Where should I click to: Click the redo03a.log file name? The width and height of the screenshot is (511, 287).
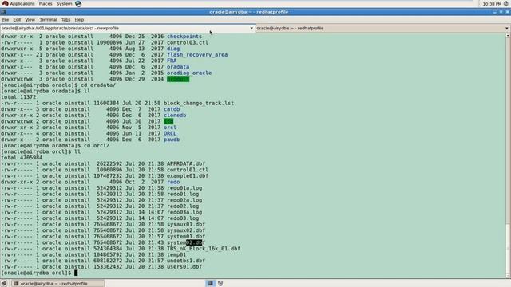(184, 212)
